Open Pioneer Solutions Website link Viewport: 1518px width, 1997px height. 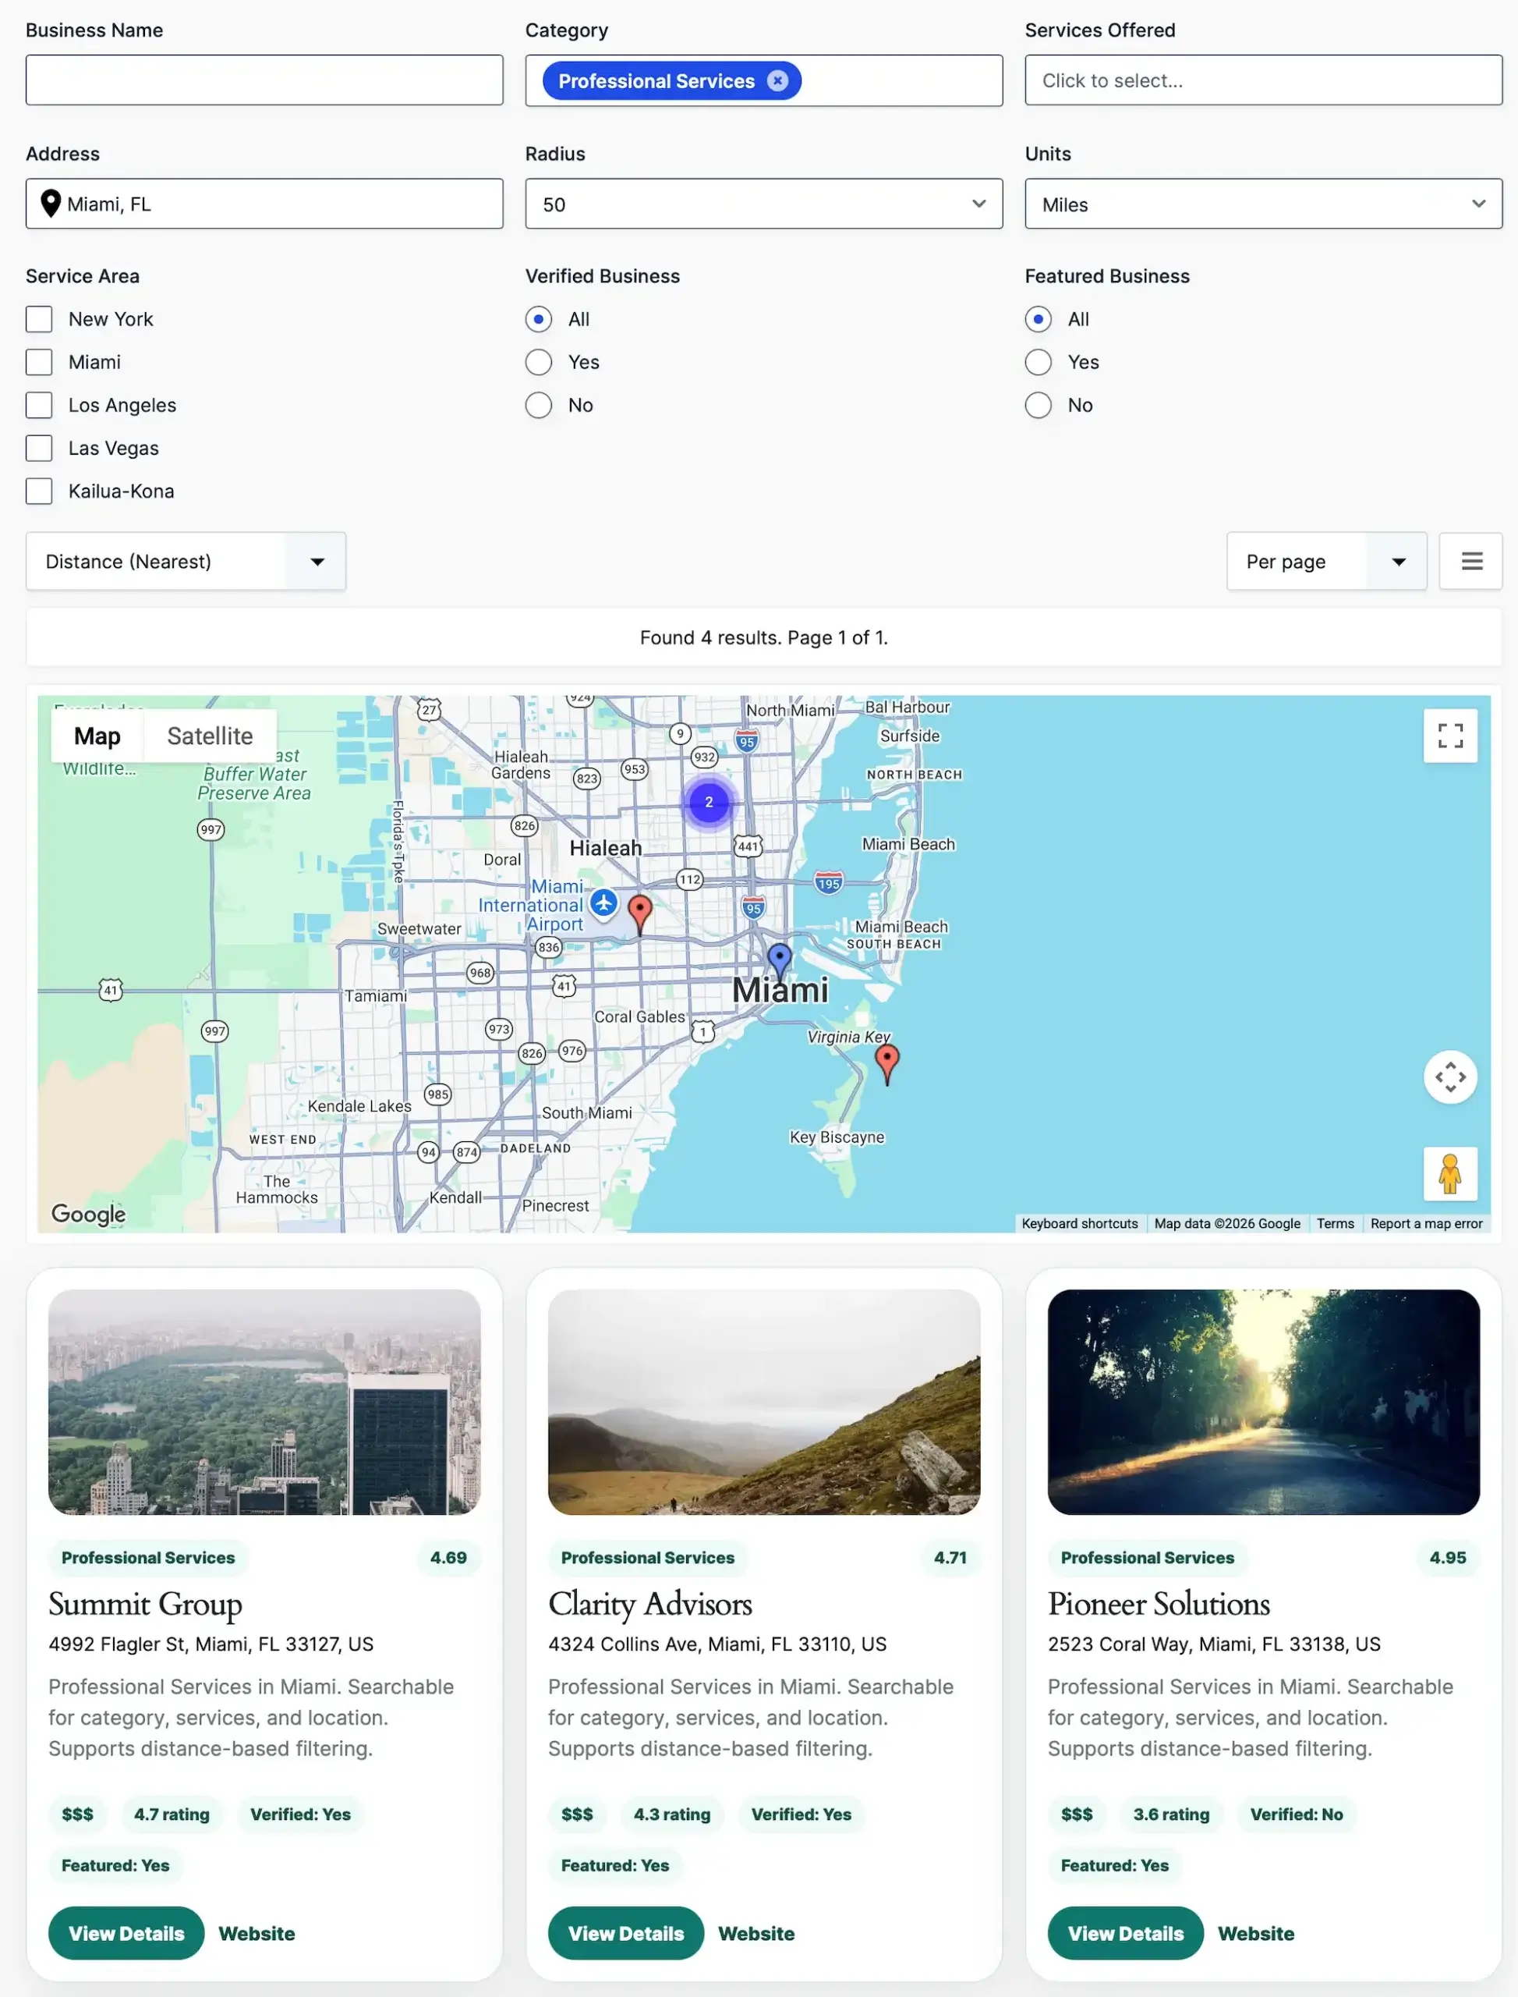coord(1256,1933)
